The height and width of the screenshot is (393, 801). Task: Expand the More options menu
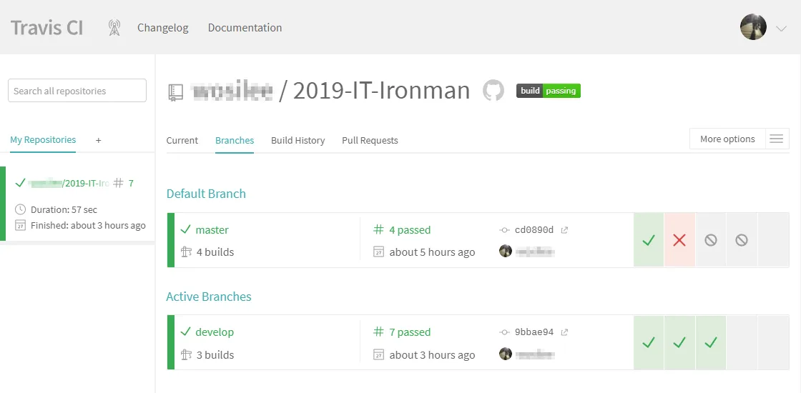click(x=727, y=139)
